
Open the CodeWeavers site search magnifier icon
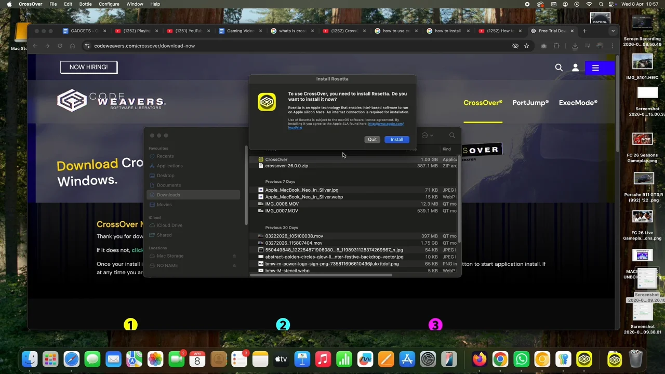point(558,68)
